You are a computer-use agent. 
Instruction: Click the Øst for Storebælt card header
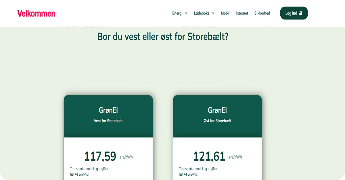point(217,121)
